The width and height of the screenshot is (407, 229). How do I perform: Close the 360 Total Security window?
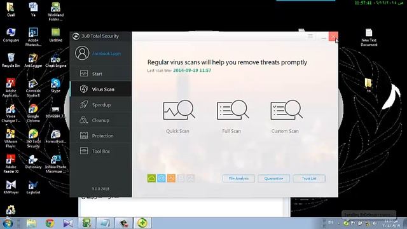pos(333,36)
